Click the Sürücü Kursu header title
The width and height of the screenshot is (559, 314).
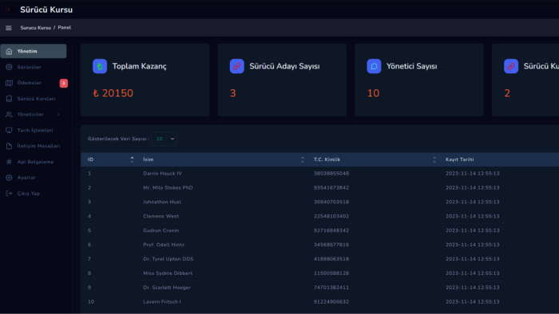tap(46, 10)
